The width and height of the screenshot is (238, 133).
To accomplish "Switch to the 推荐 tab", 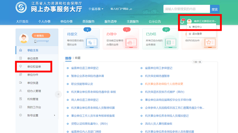I will click(x=68, y=58).
